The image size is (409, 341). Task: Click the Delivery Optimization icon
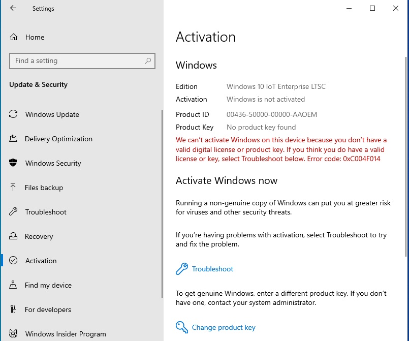coord(14,139)
